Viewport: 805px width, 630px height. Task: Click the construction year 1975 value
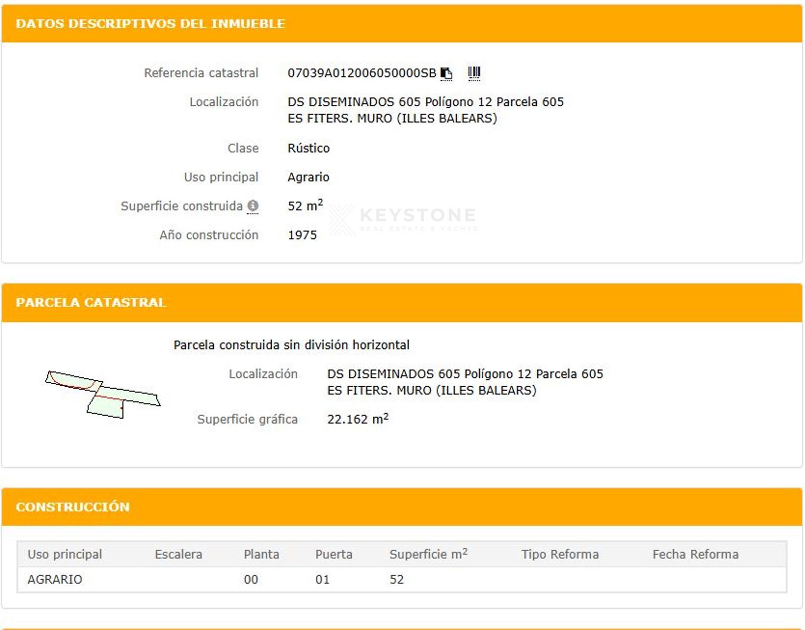coord(302,235)
